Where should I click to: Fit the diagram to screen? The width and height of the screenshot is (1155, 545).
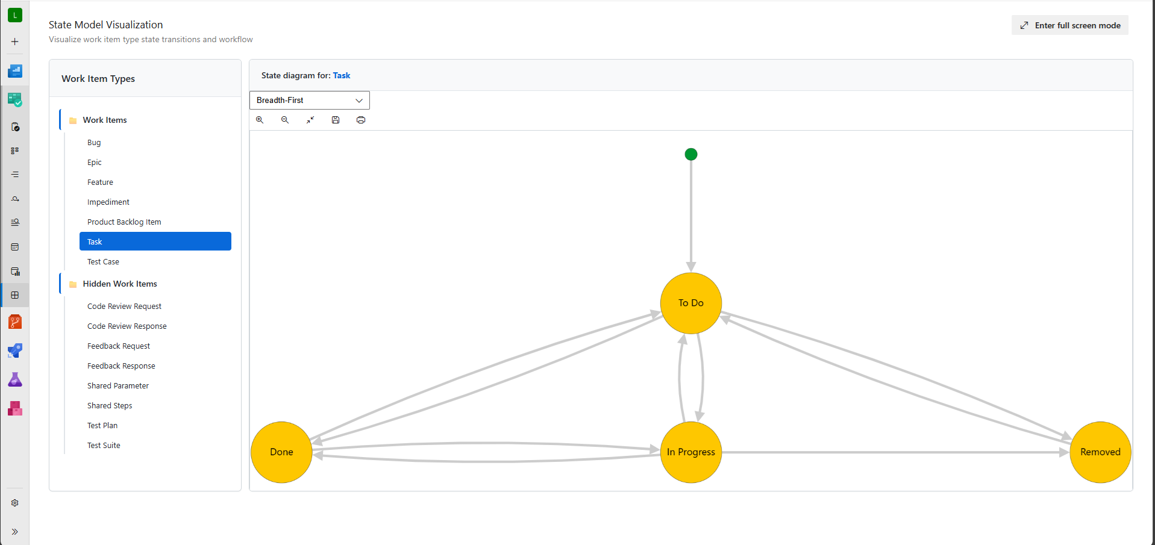[310, 120]
